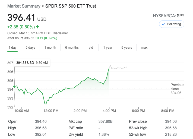Select the ytd chart range
Viewport: 193px width, 139px height.
pyautogui.click(x=91, y=48)
